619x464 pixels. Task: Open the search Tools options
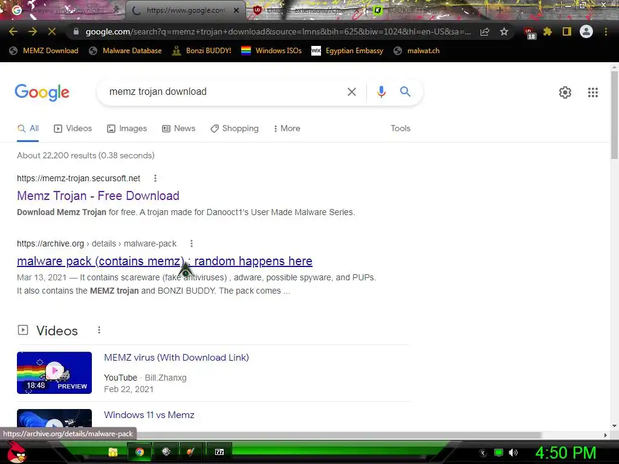click(x=400, y=128)
